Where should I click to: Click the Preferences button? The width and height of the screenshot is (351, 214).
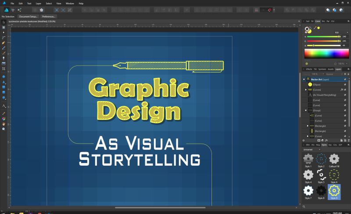[x=49, y=17]
